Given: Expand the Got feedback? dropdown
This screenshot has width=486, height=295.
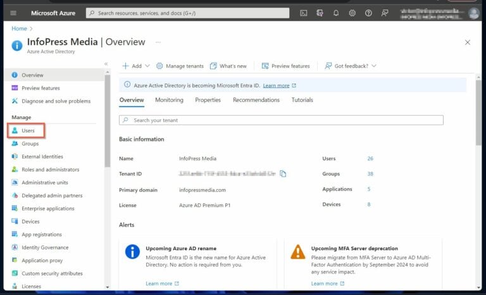Looking at the screenshot, I should (x=351, y=66).
